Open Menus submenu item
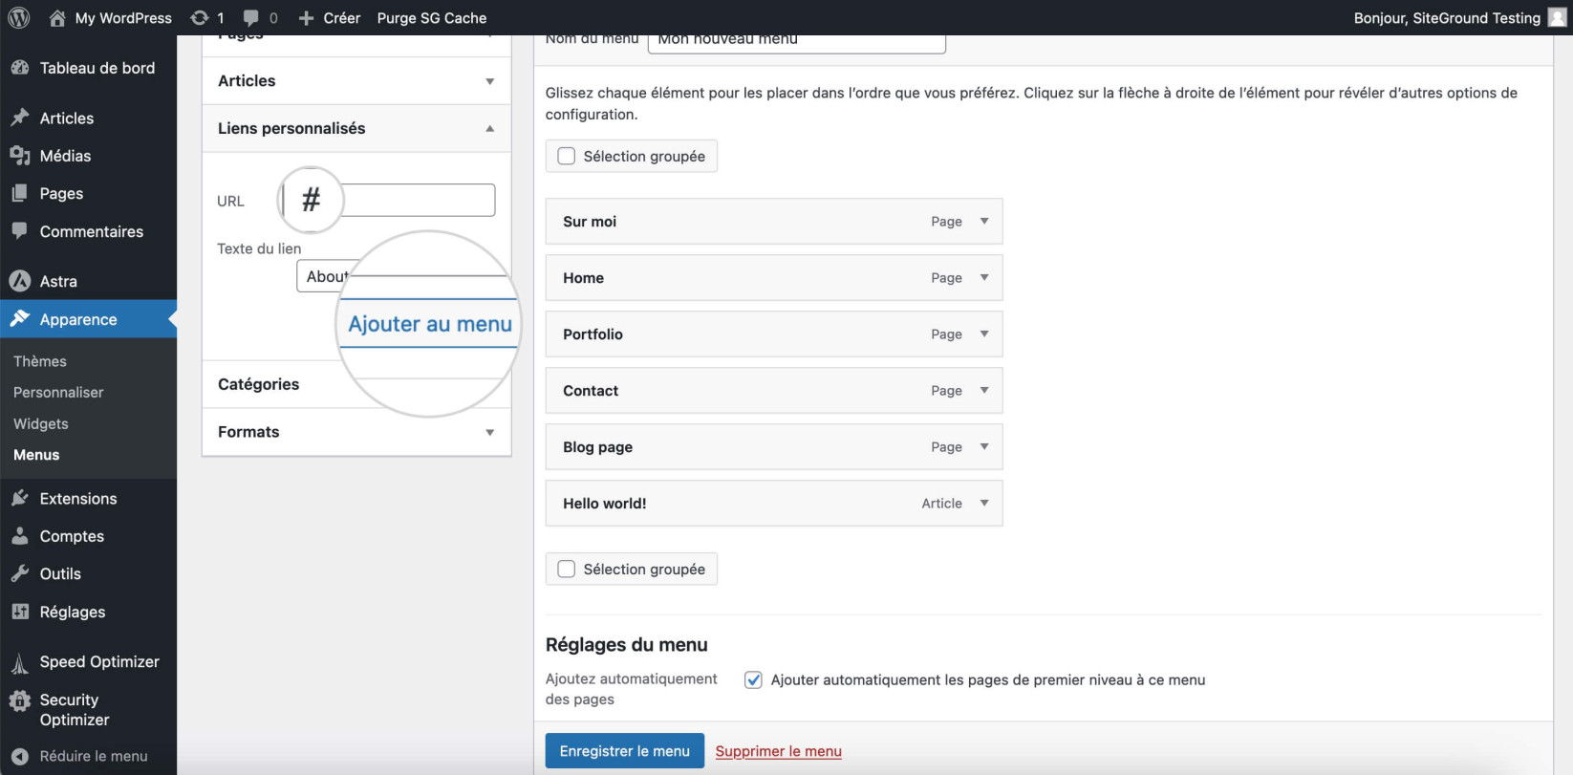Image resolution: width=1573 pixels, height=775 pixels. [36, 455]
